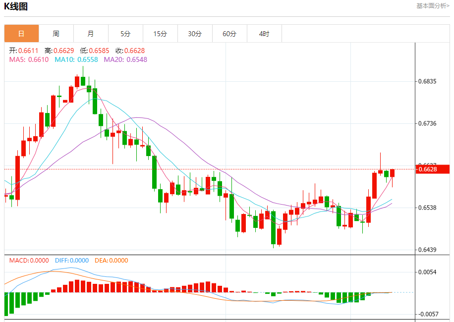The height and width of the screenshot is (322, 454).
Task: Switch to the 日 (daily) chart tab
Action: pyautogui.click(x=21, y=34)
